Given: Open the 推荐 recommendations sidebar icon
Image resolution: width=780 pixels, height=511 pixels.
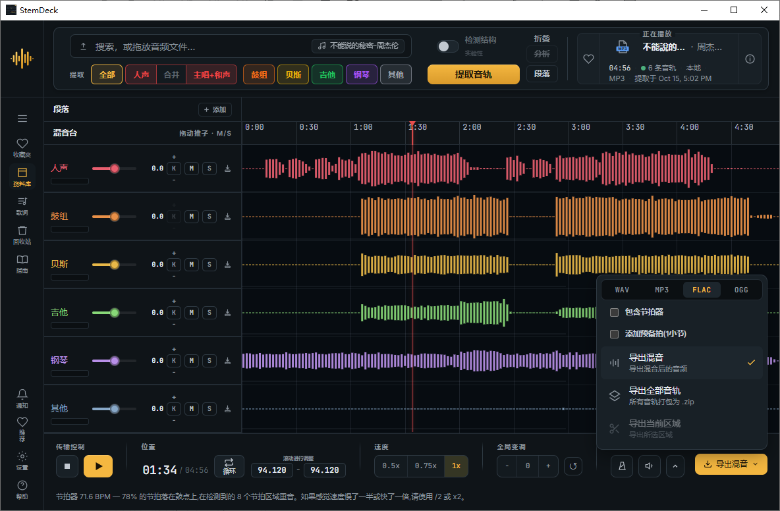Looking at the screenshot, I should point(22,429).
